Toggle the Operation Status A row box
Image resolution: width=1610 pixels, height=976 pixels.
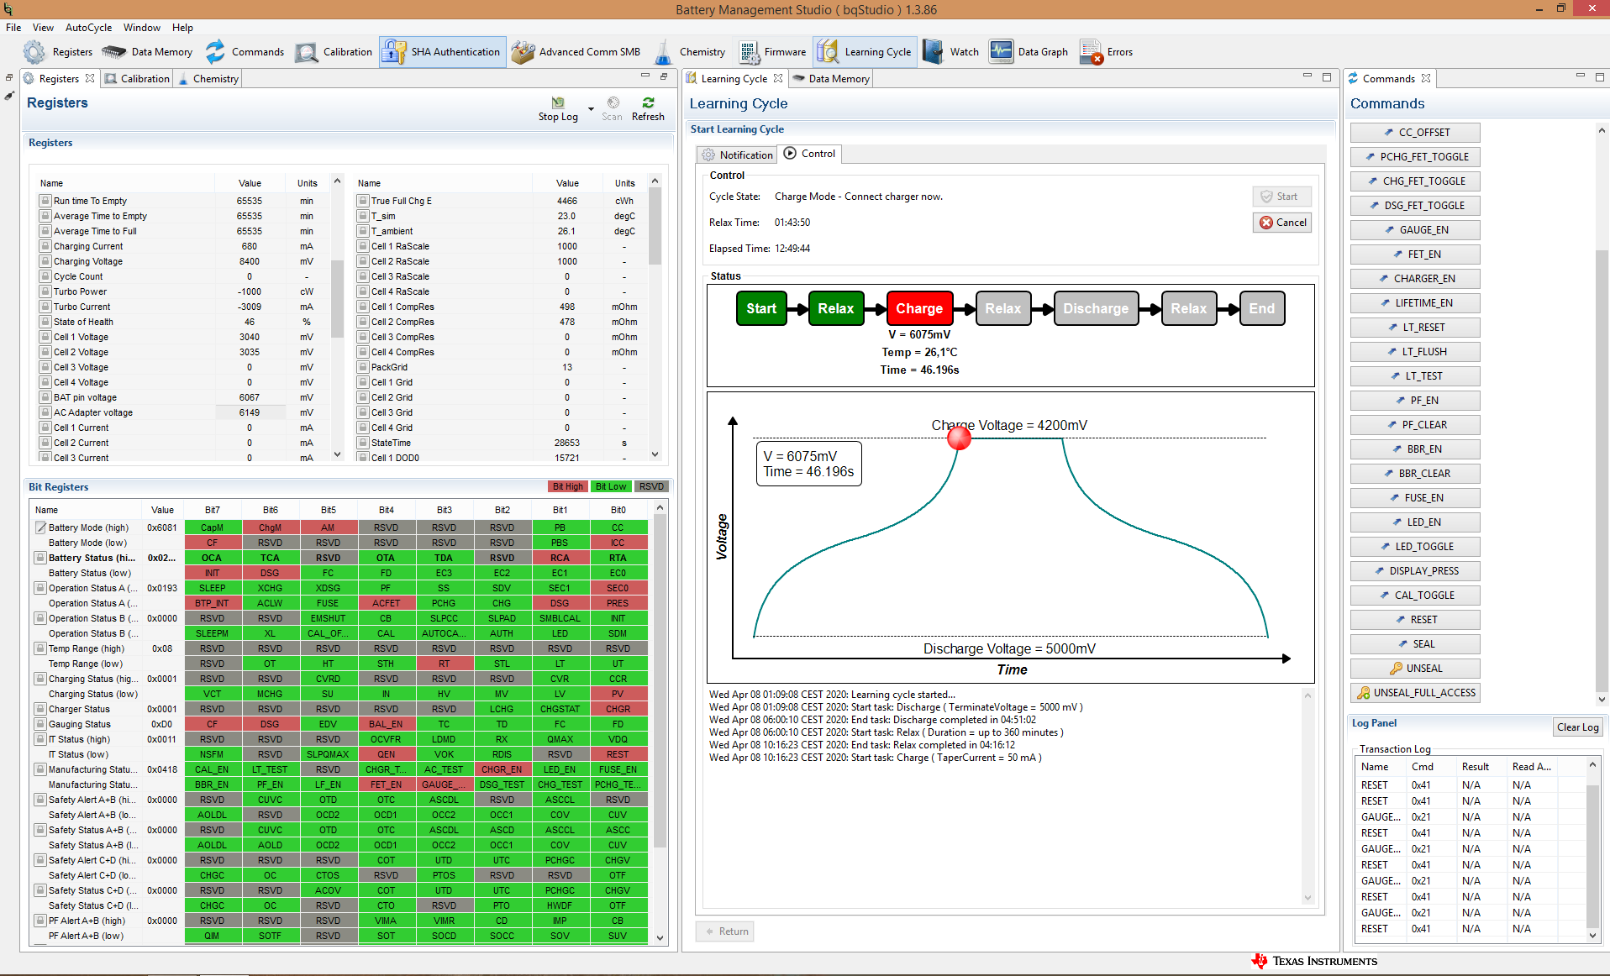pyautogui.click(x=39, y=588)
